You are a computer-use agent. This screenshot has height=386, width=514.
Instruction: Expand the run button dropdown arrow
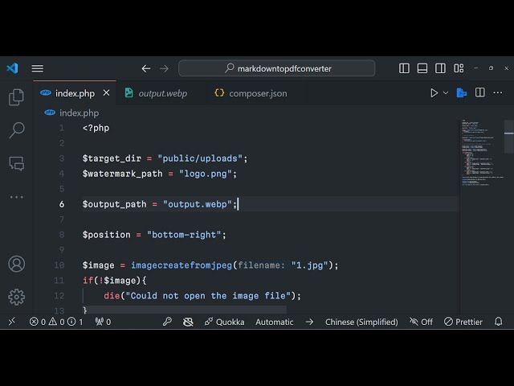coord(446,93)
